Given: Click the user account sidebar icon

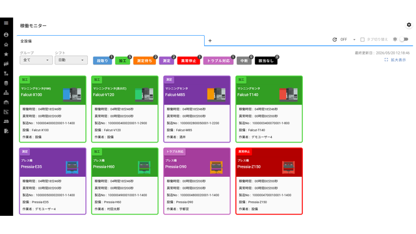Looking at the screenshot, I should pos(6,34).
